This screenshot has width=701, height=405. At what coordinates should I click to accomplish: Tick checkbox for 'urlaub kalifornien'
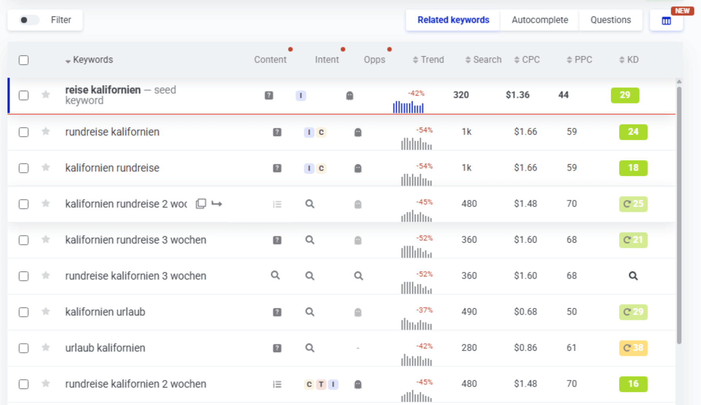coord(24,348)
